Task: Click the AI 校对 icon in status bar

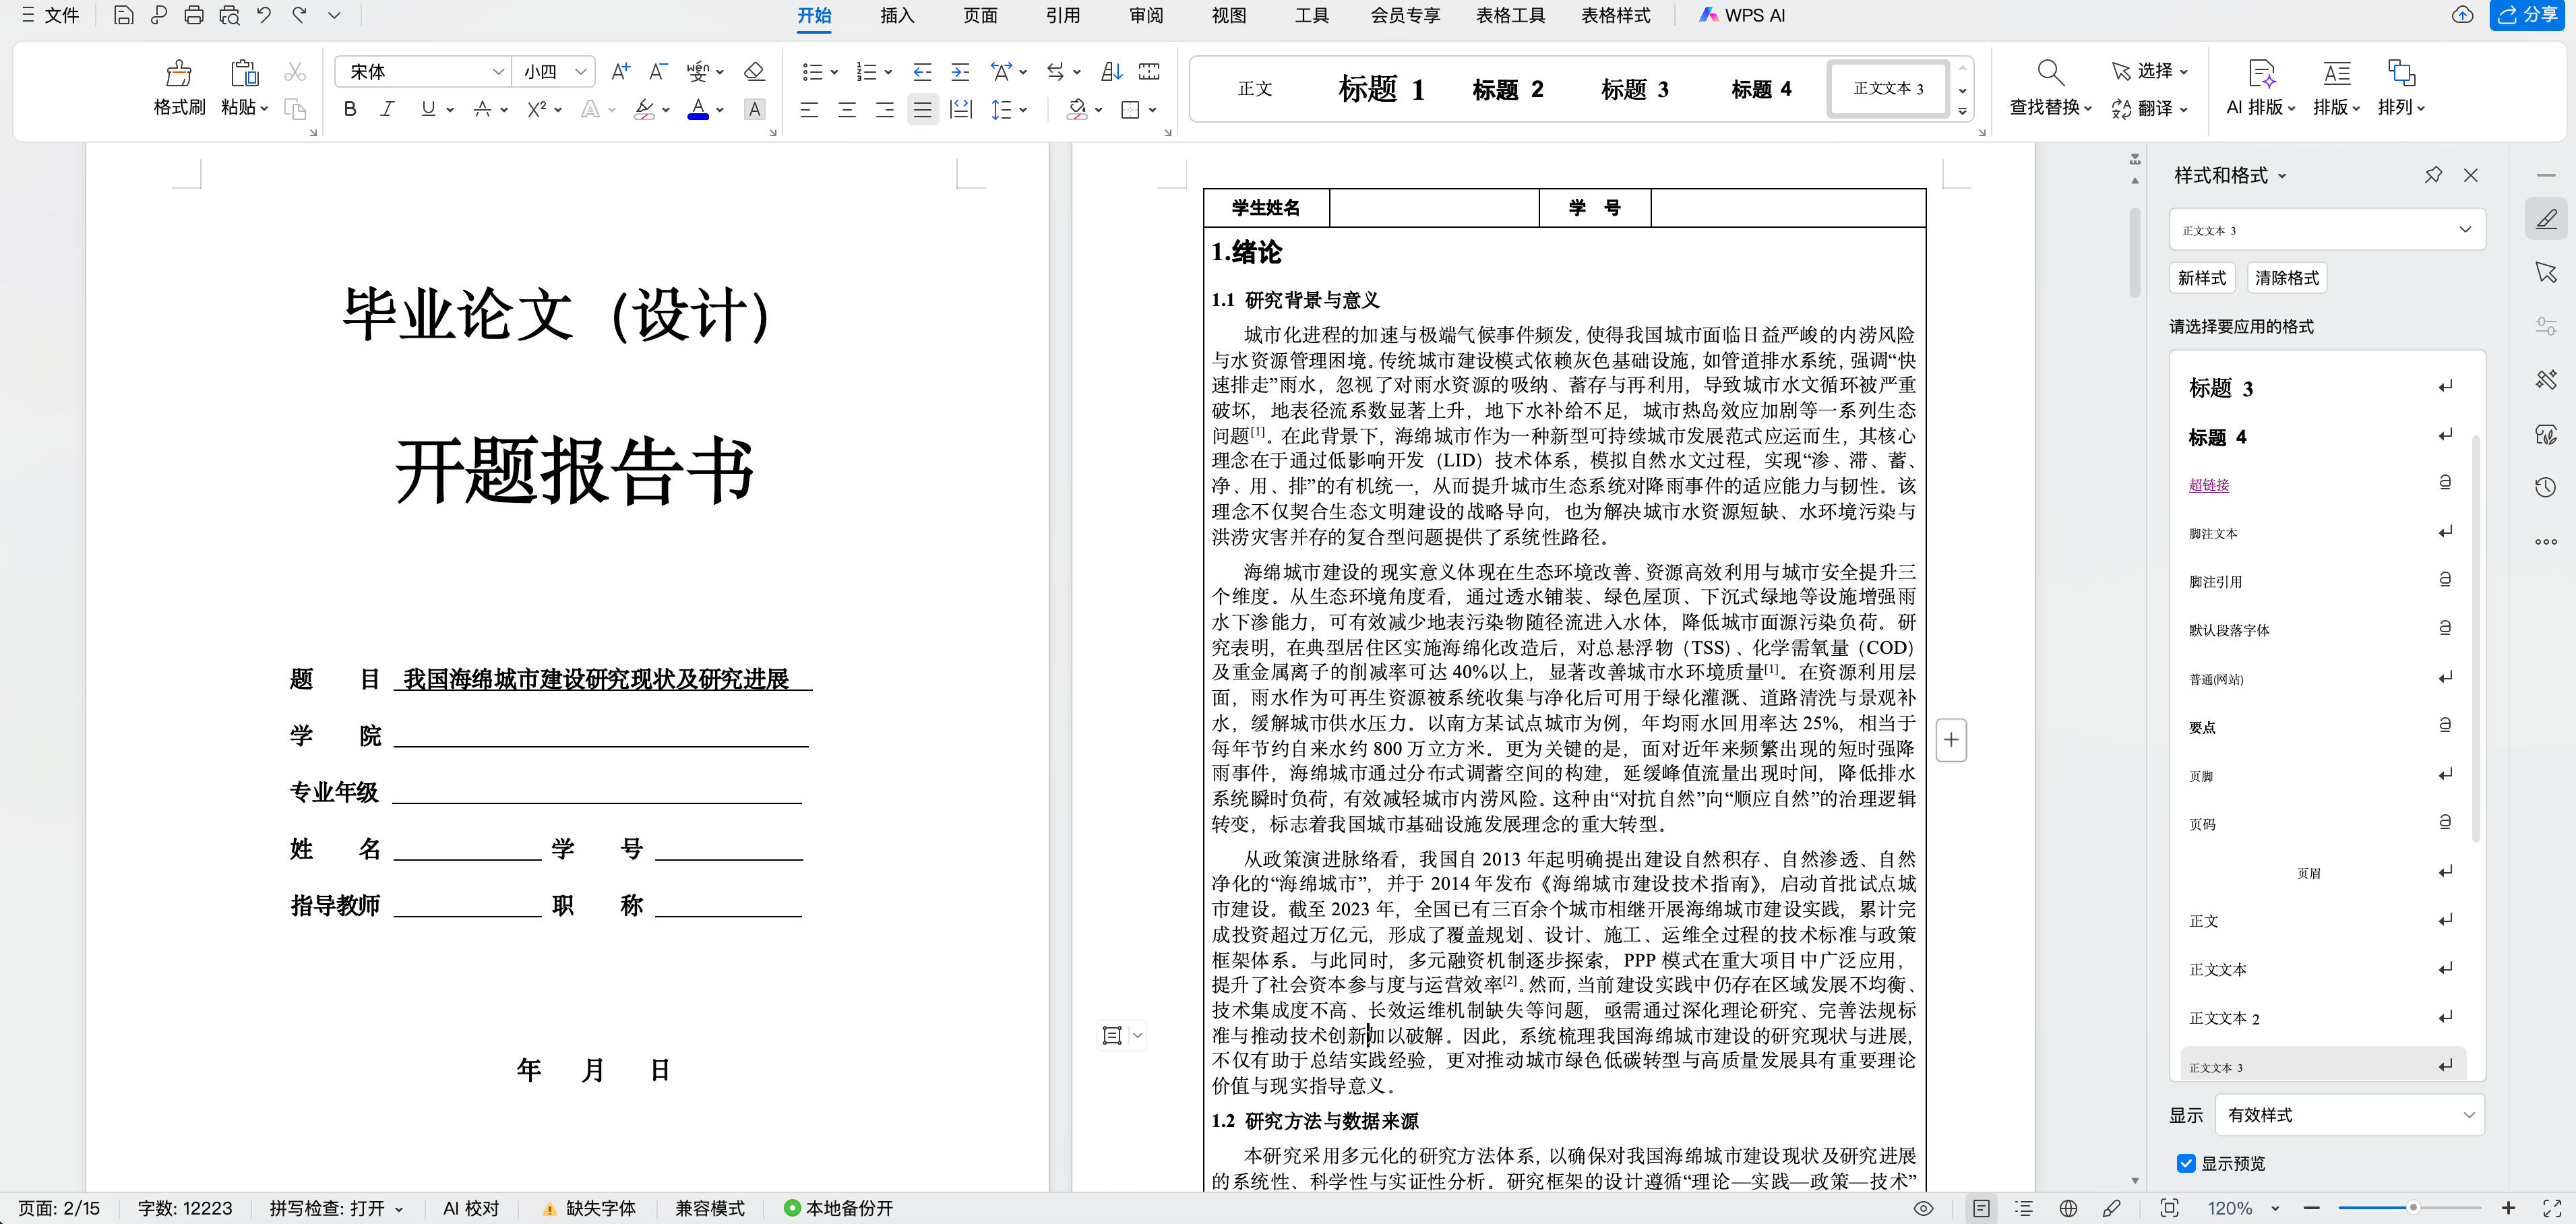Action: [470, 1207]
